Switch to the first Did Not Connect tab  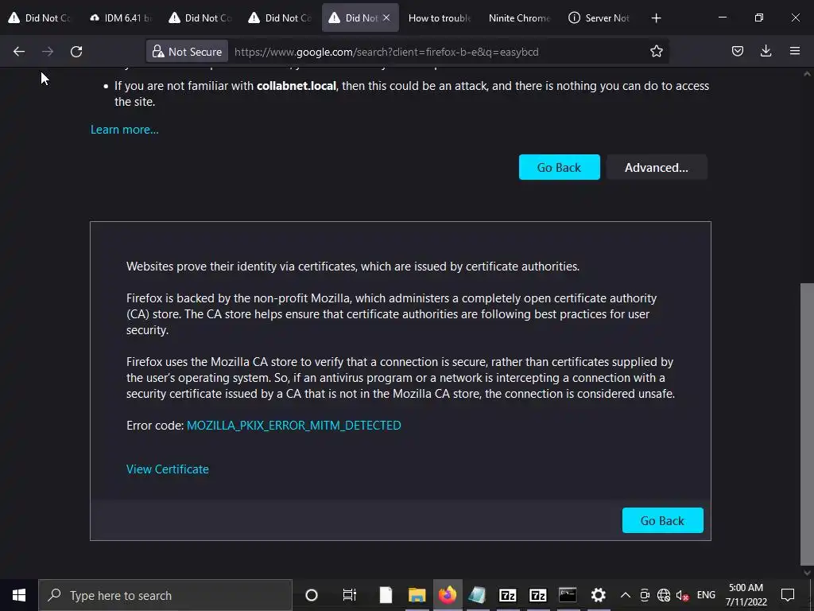coord(39,18)
